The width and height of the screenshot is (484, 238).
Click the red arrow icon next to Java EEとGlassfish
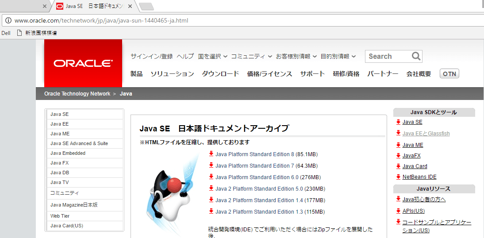pos(398,133)
